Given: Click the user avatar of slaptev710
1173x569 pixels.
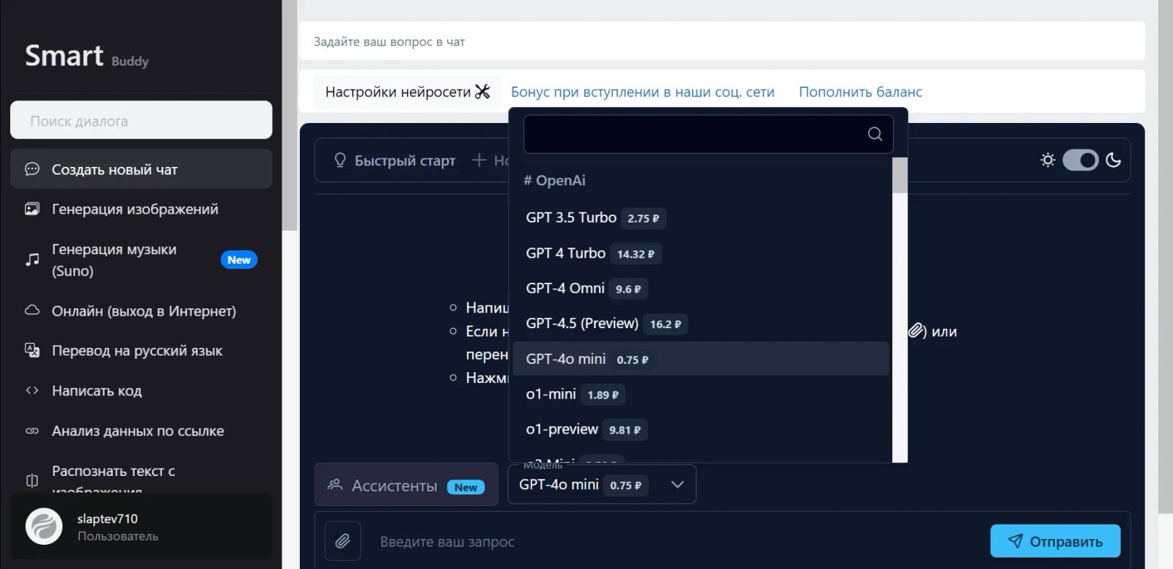Looking at the screenshot, I should point(44,527).
